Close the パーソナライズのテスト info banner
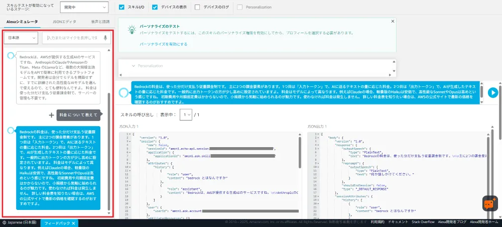Image resolution: width=502 pixels, height=227 pixels. coord(392,22)
